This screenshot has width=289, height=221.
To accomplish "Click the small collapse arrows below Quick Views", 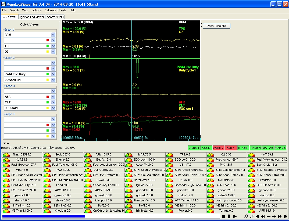I will (x=6, y=143).
